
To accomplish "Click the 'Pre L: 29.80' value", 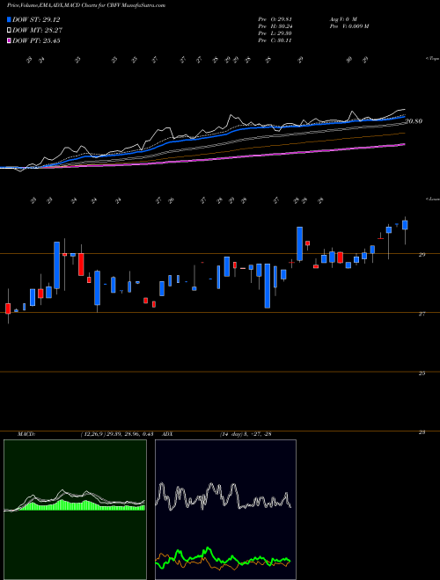I will [275, 33].
